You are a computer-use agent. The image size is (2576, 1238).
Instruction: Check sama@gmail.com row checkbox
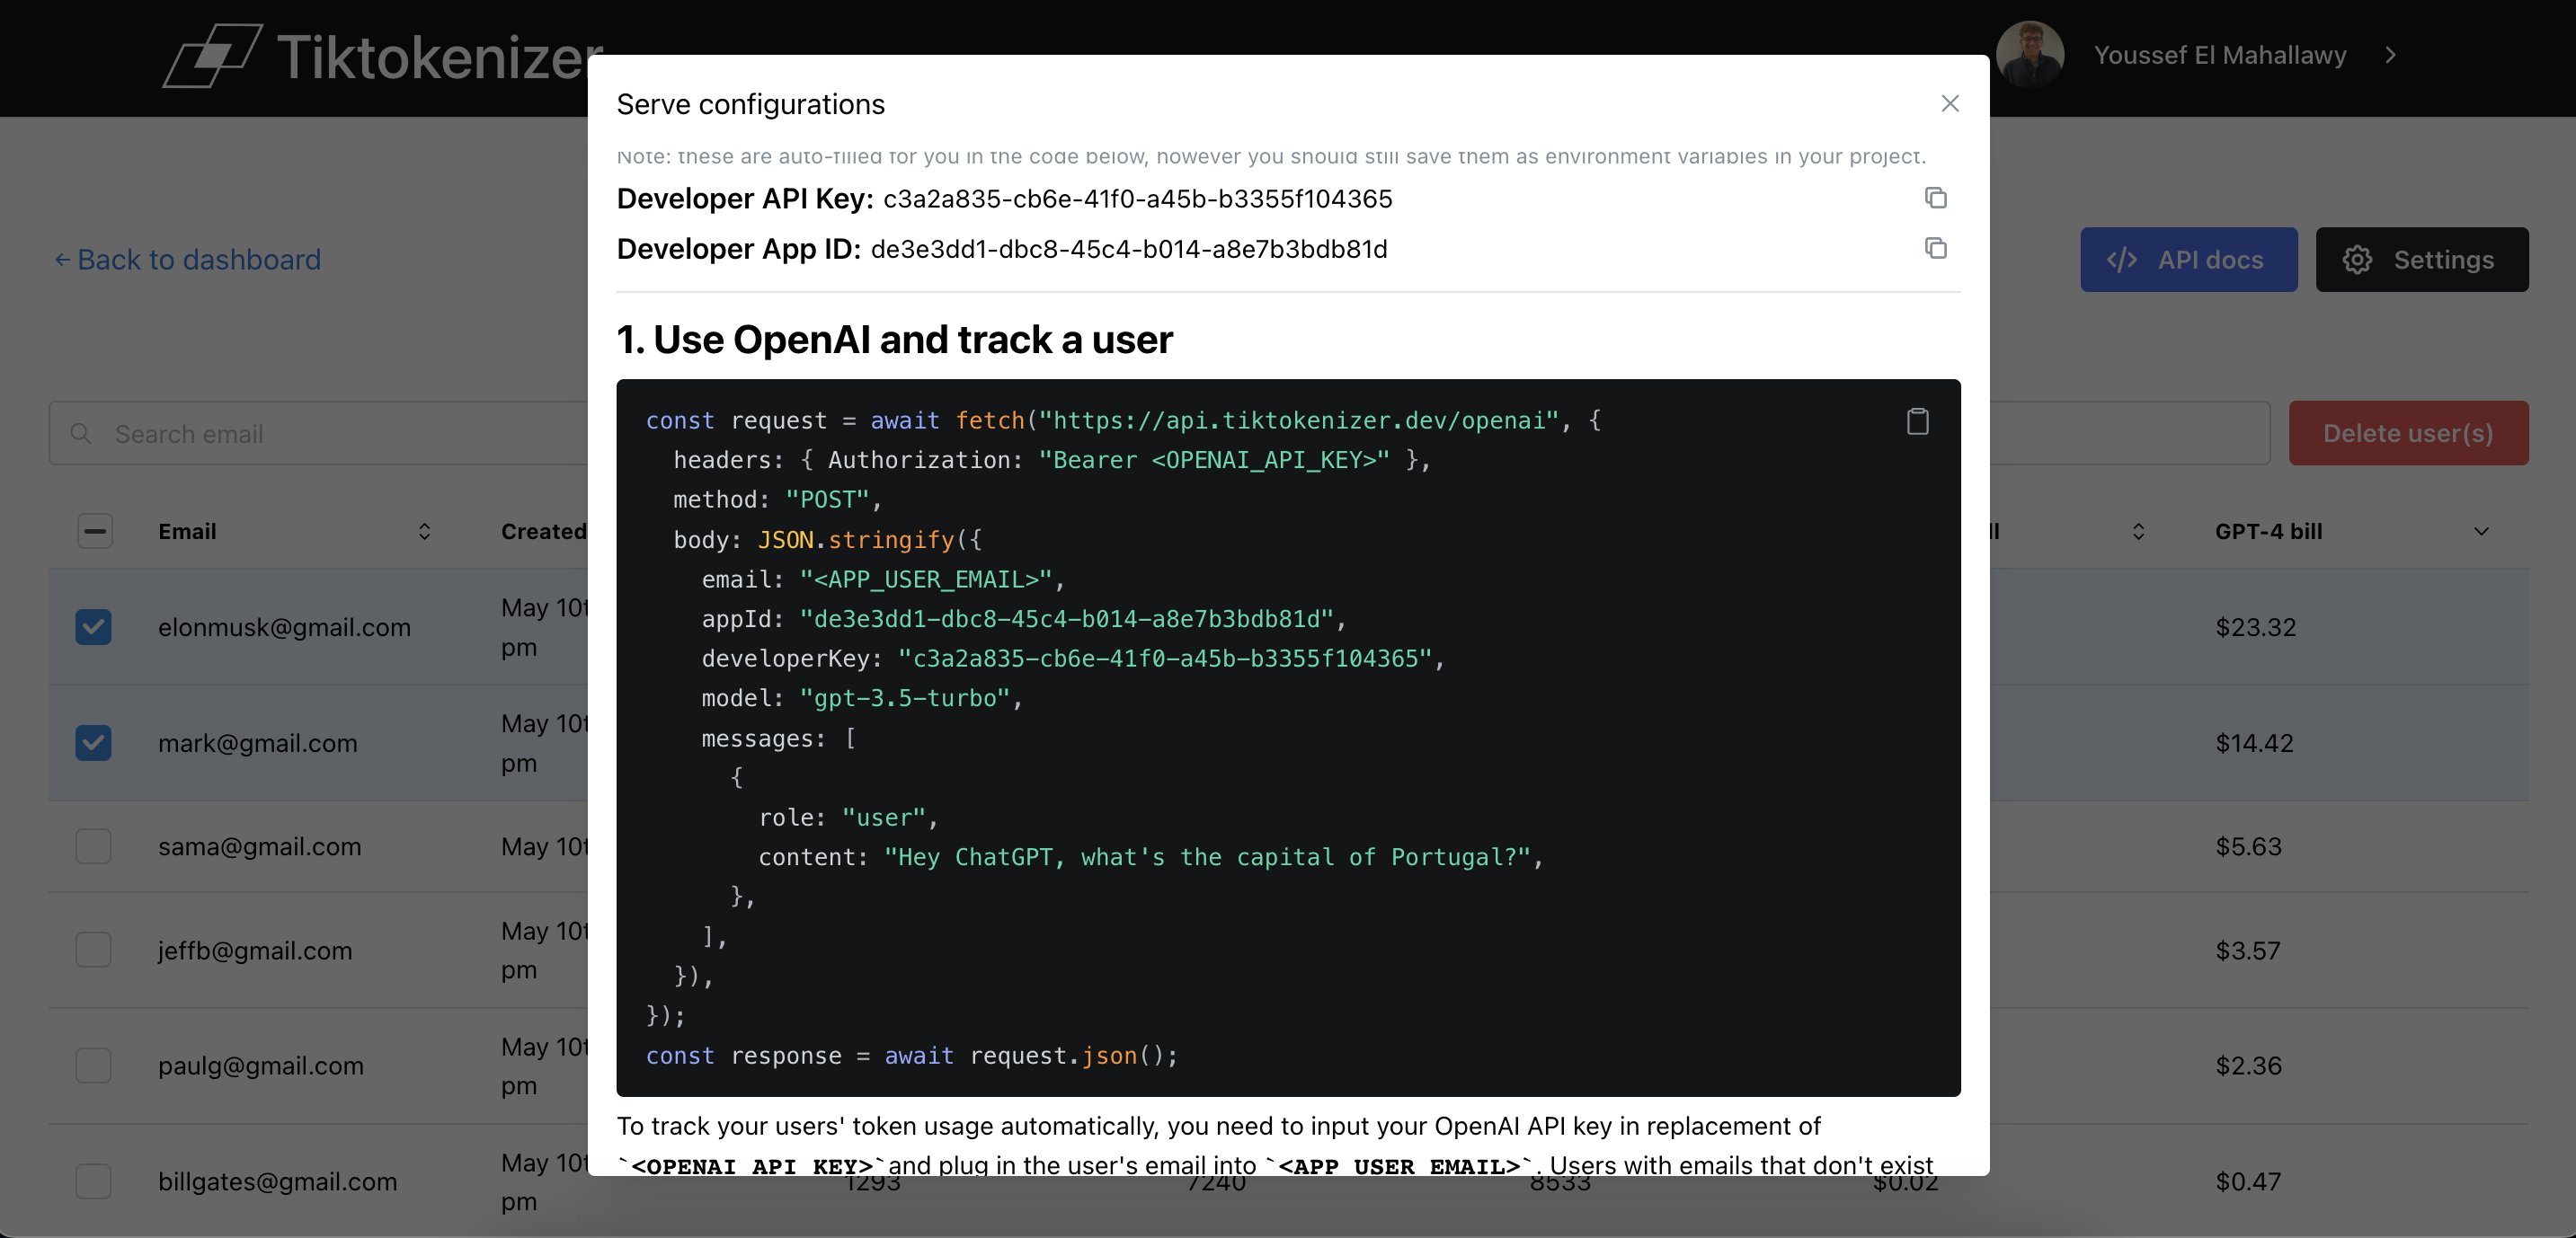point(94,846)
